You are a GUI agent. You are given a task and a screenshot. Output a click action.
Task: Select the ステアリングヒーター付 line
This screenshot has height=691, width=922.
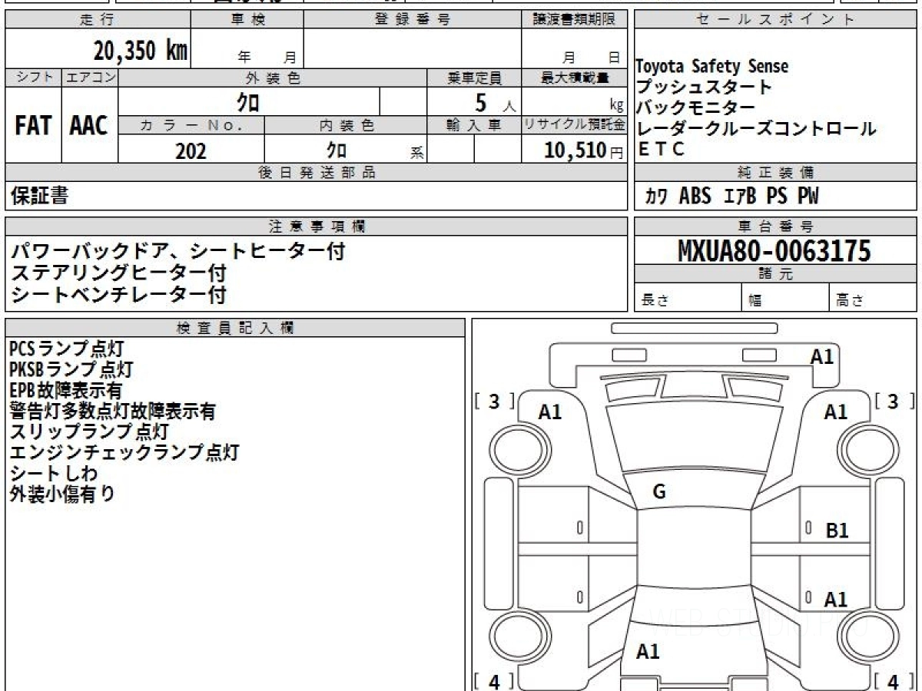(x=118, y=273)
